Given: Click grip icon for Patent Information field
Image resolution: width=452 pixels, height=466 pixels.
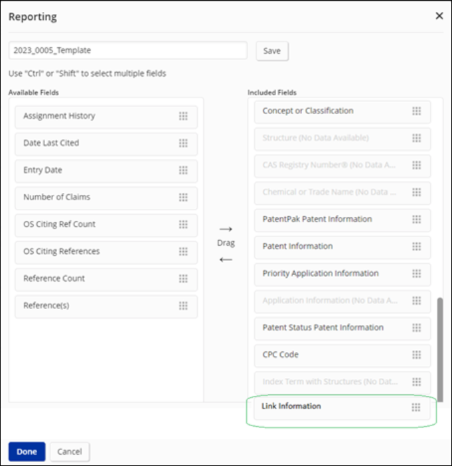Looking at the screenshot, I should pyautogui.click(x=416, y=247).
